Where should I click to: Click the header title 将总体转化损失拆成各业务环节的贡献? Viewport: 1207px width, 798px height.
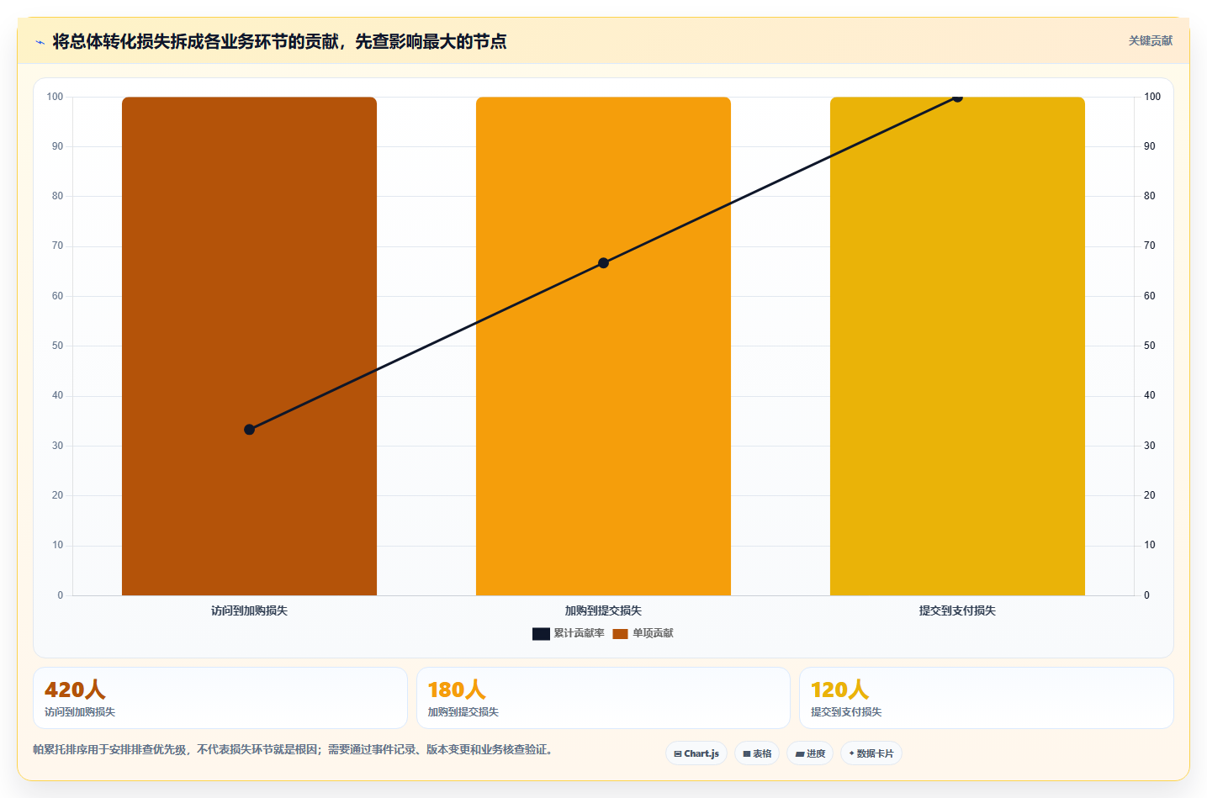click(x=279, y=41)
